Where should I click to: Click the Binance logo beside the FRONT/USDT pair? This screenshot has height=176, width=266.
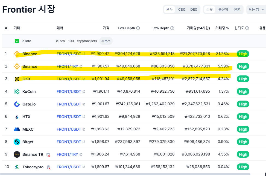(17, 54)
